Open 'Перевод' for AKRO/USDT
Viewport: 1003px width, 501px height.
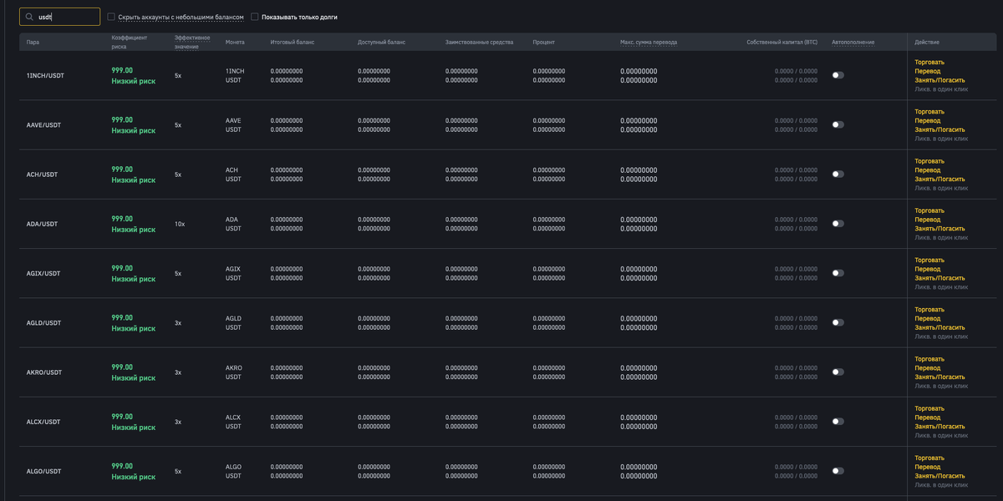click(928, 368)
